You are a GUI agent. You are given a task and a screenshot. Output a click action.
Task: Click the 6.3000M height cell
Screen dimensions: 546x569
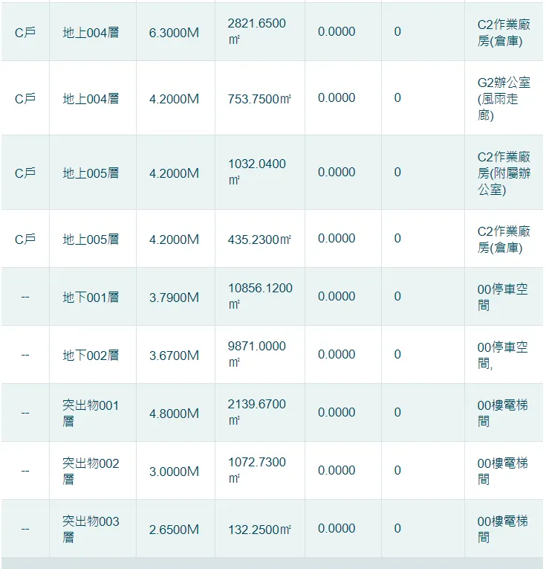[174, 32]
